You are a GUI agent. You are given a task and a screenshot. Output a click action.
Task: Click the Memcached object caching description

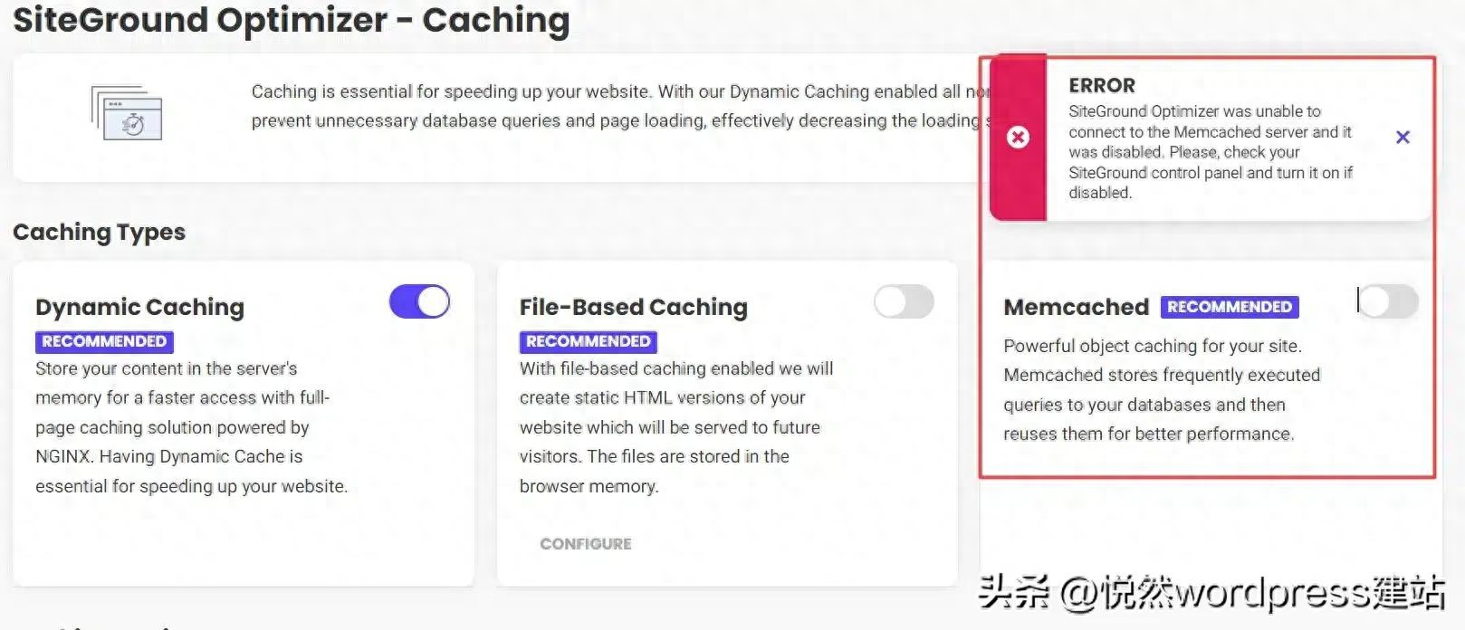pyautogui.click(x=1161, y=390)
